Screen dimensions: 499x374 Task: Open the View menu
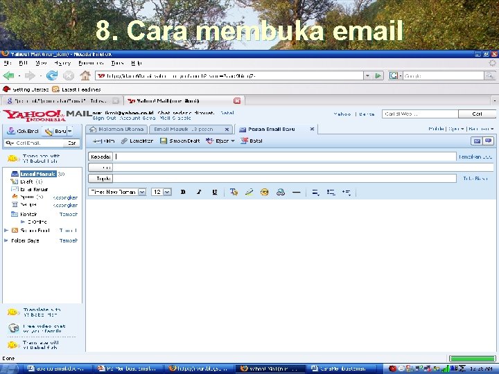click(41, 63)
